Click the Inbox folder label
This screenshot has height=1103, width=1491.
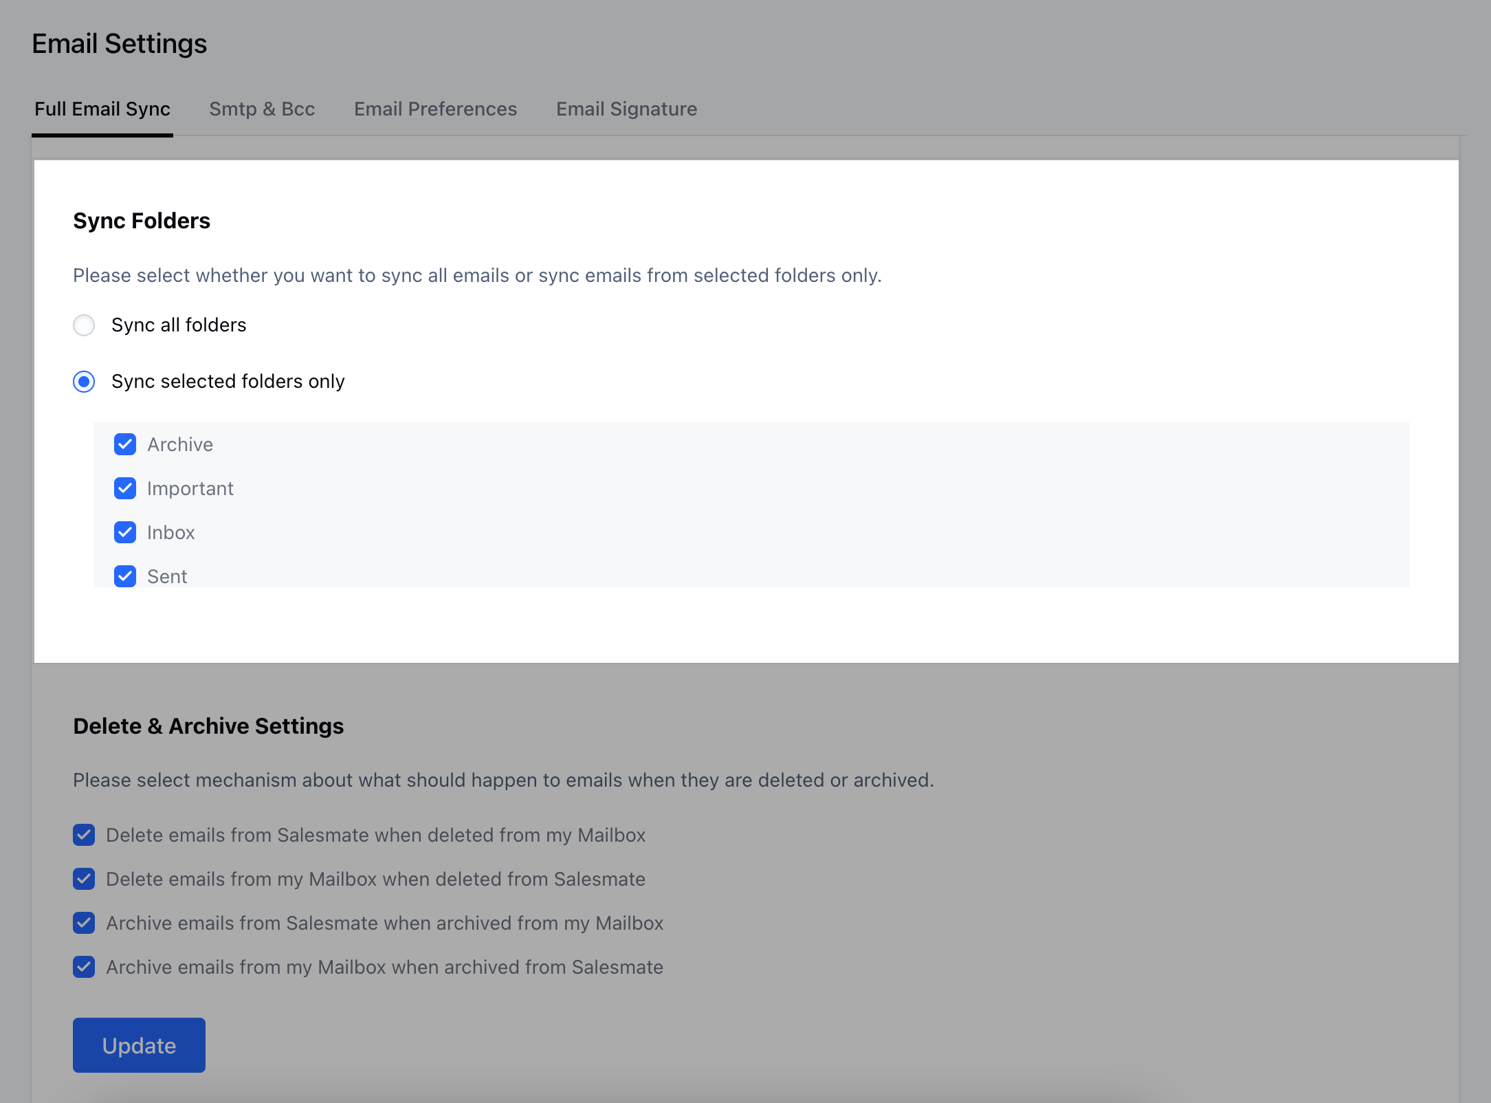[171, 533]
